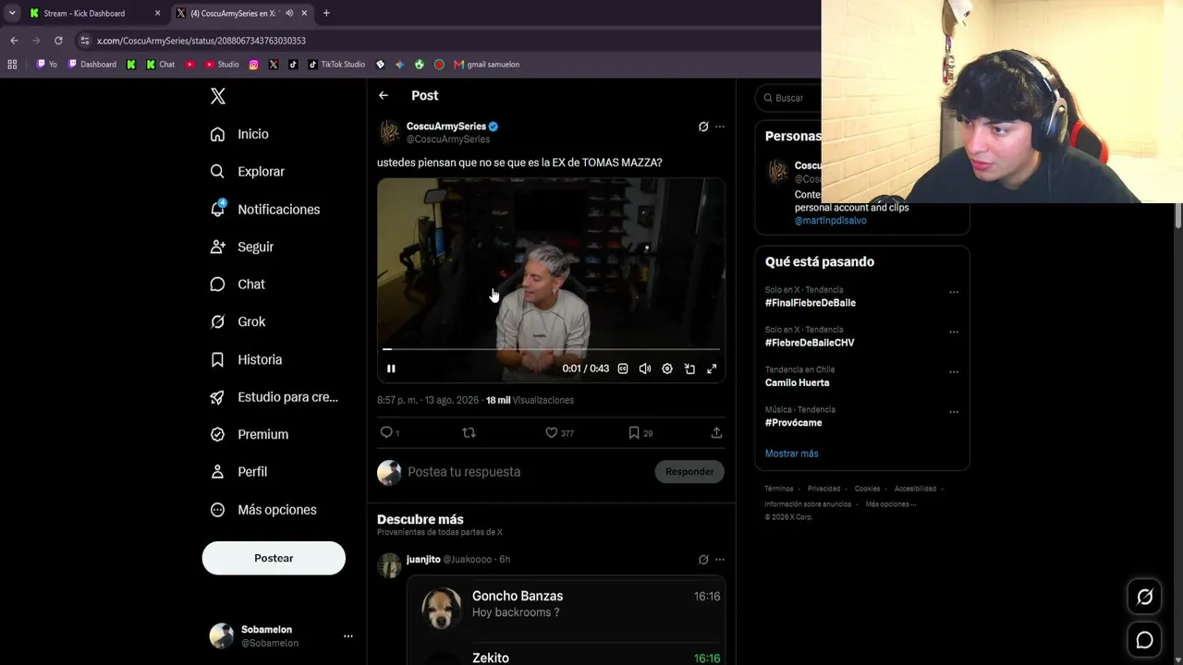Open more options for #FiebreDeBaileCHV trend
The image size is (1183, 665).
tap(954, 332)
